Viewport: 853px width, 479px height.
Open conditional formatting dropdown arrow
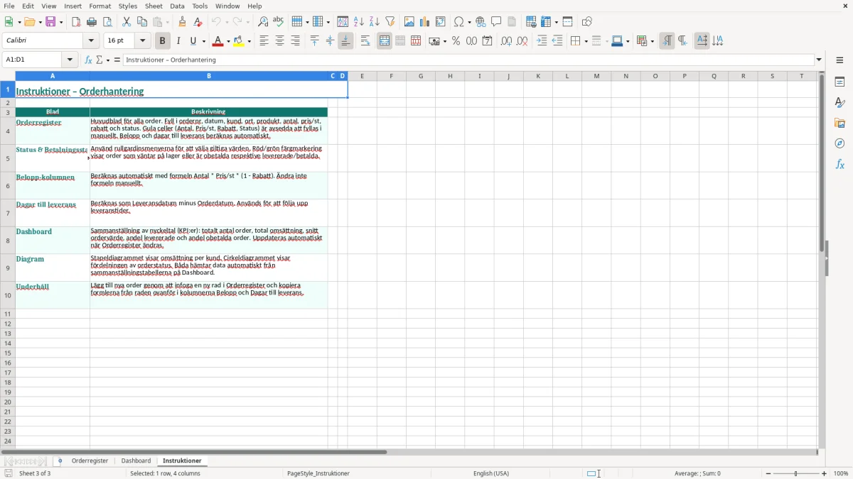[x=652, y=41]
